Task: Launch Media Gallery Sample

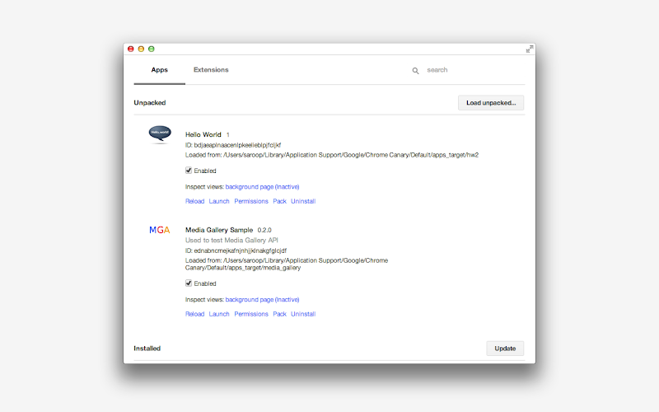Action: click(x=219, y=314)
